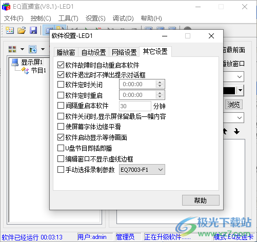Open the black color picker dropdown
This screenshot has width=257, height=242.
tap(241, 90)
